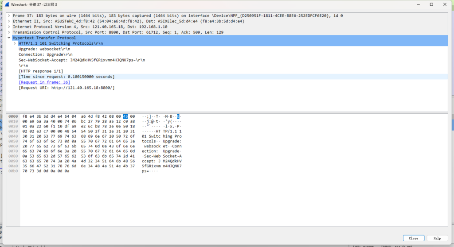Image resolution: width=454 pixels, height=247 pixels.
Task: Select the Request URI line
Action: 67,88
